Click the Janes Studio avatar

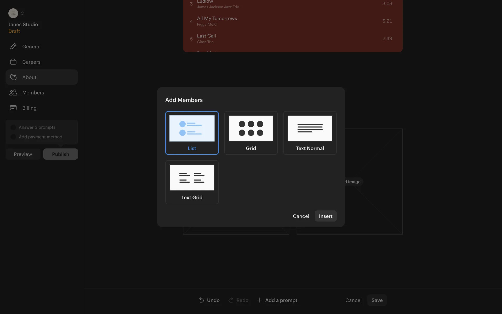(13, 13)
